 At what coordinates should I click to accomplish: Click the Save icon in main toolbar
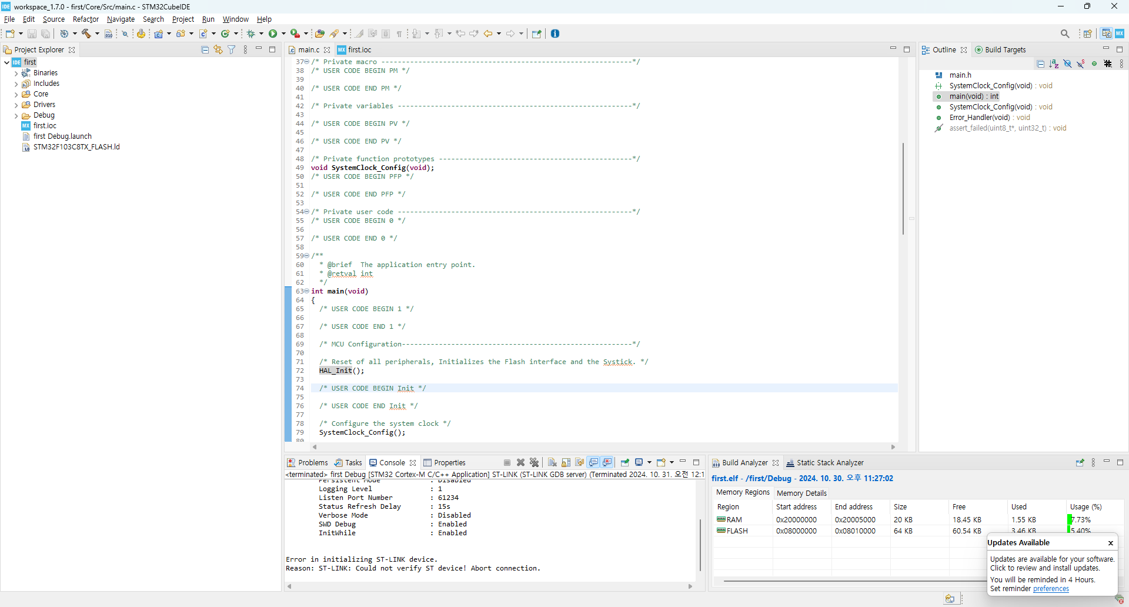pyautogui.click(x=32, y=34)
